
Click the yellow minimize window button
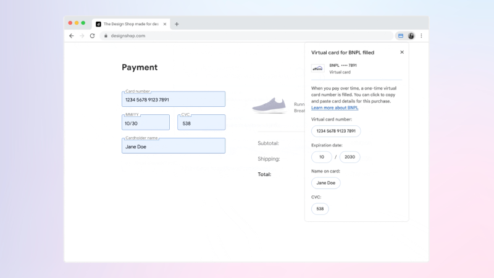point(77,23)
